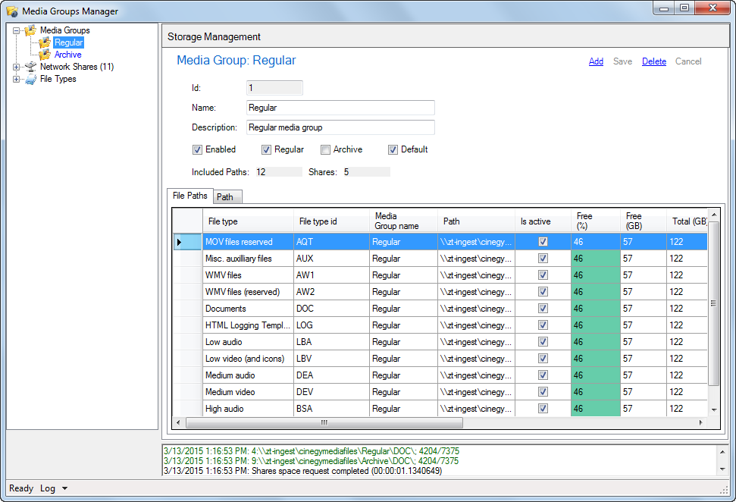Click the Regular media group icon
736x502 pixels.
[x=45, y=42]
